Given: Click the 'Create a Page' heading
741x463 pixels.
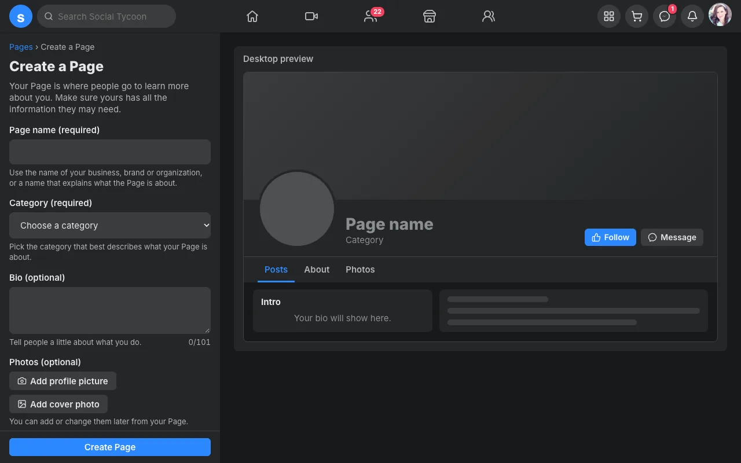Looking at the screenshot, I should [56, 67].
